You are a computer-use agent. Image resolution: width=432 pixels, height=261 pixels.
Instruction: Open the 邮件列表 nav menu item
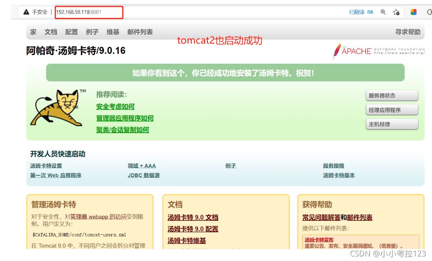140,32
